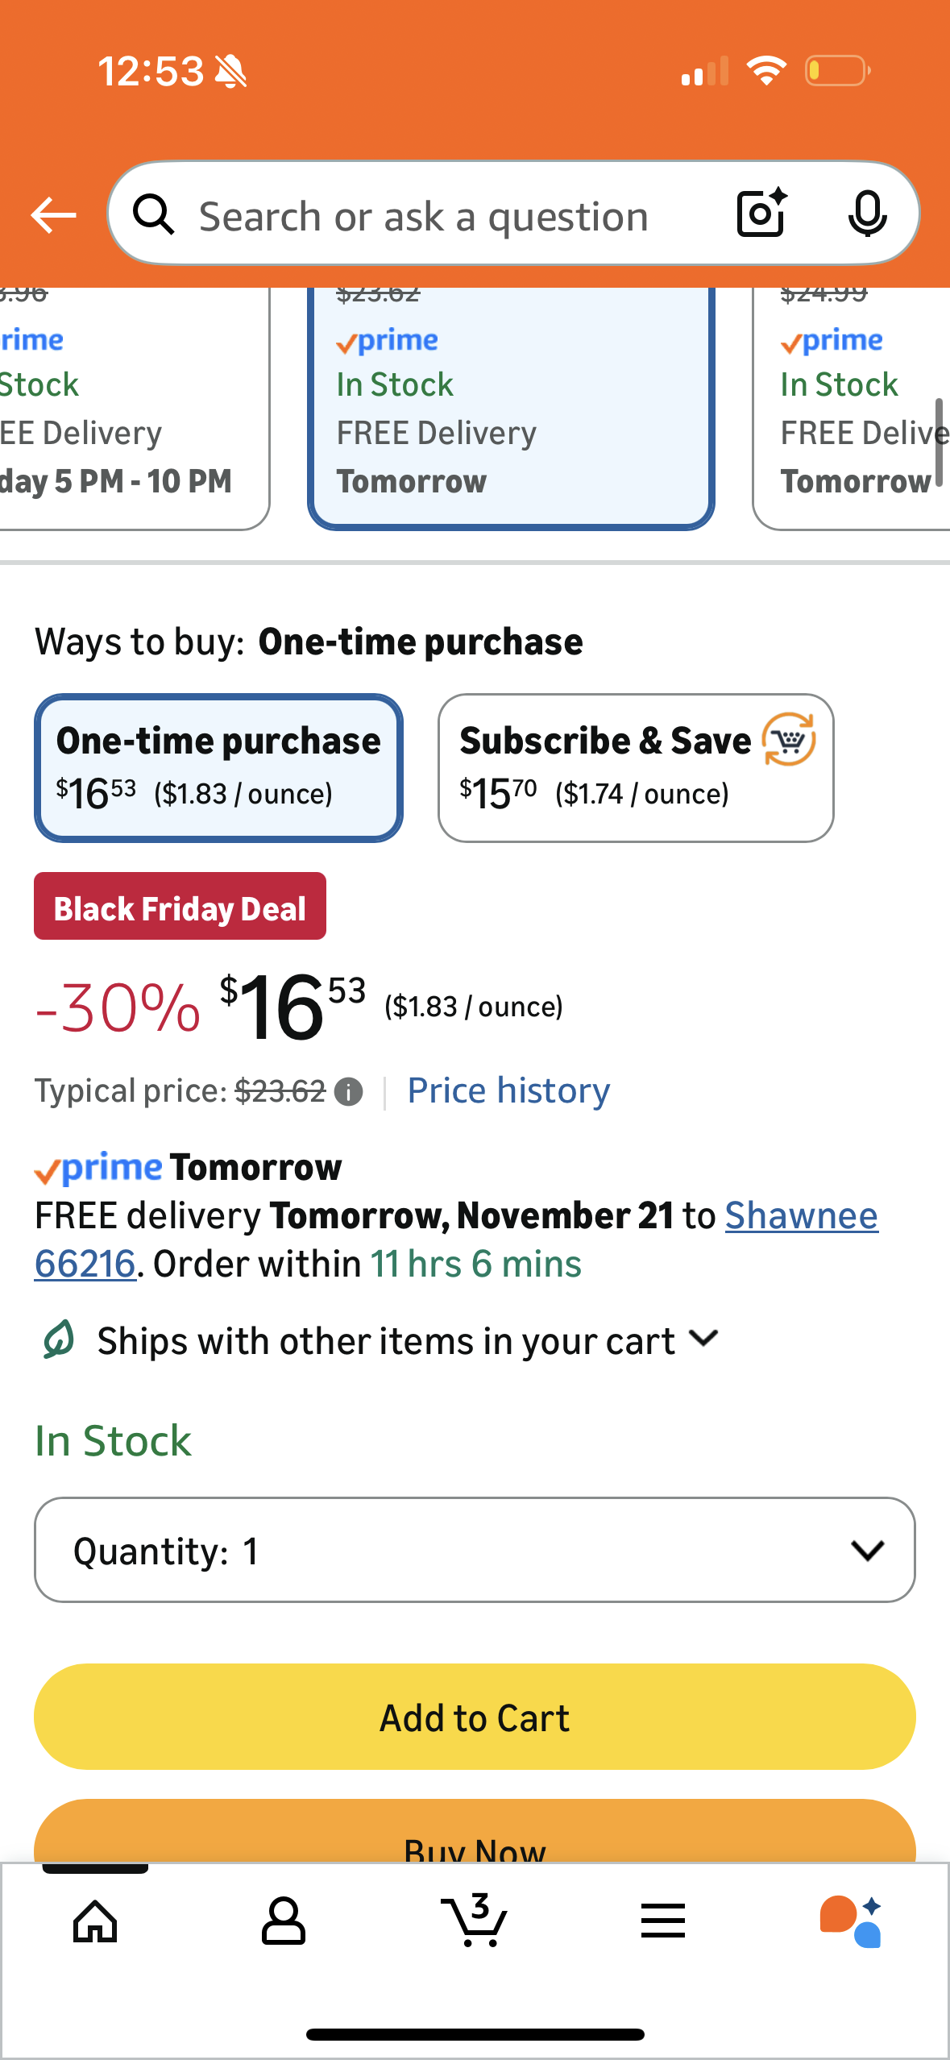Image resolution: width=950 pixels, height=2060 pixels.
Task: Open camera lens search icon
Action: point(761,214)
